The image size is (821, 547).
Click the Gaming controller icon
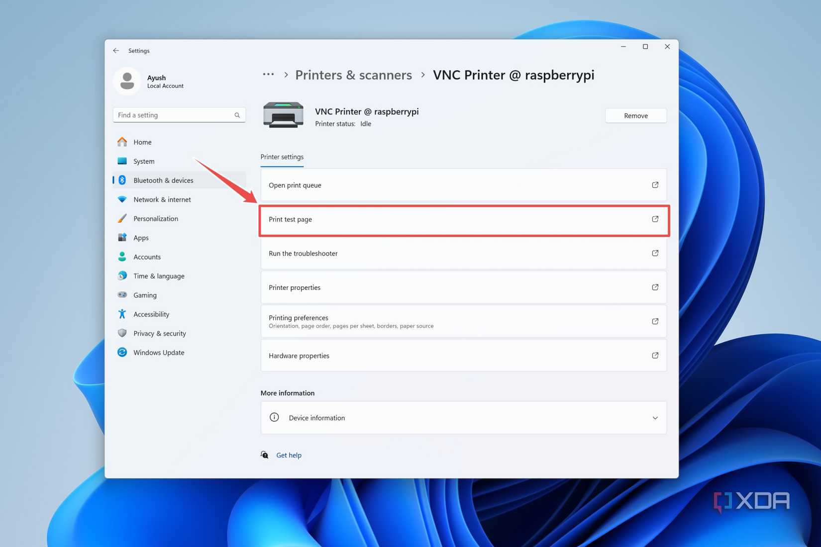pyautogui.click(x=122, y=295)
